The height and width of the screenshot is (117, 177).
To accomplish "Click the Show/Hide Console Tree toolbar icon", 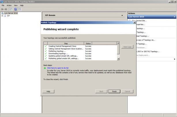I will (x=11, y=9).
